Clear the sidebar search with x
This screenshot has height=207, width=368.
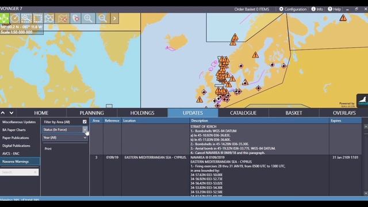(35, 172)
